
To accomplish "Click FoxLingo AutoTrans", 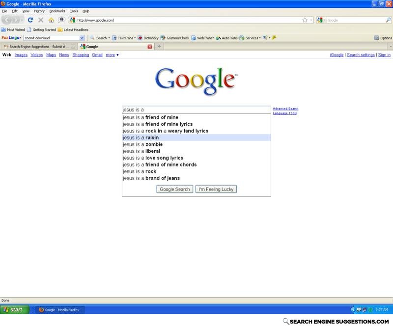I will tap(226, 38).
